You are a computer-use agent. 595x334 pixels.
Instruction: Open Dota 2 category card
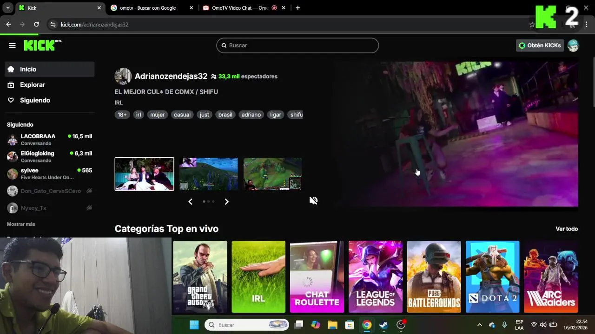[493, 276]
